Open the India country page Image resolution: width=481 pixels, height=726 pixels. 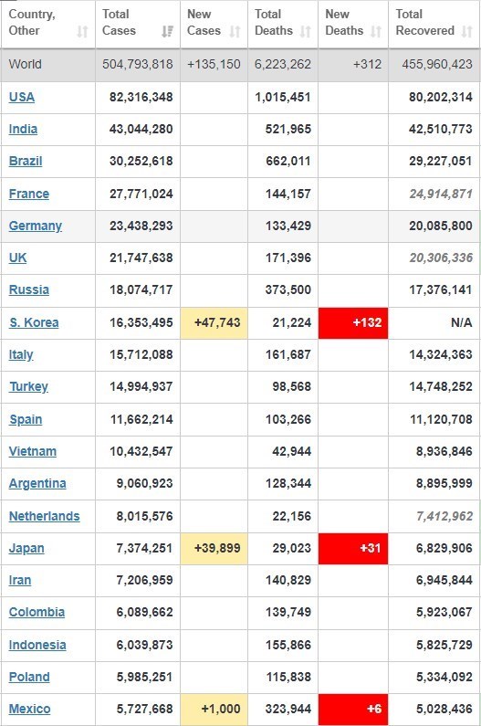23,129
